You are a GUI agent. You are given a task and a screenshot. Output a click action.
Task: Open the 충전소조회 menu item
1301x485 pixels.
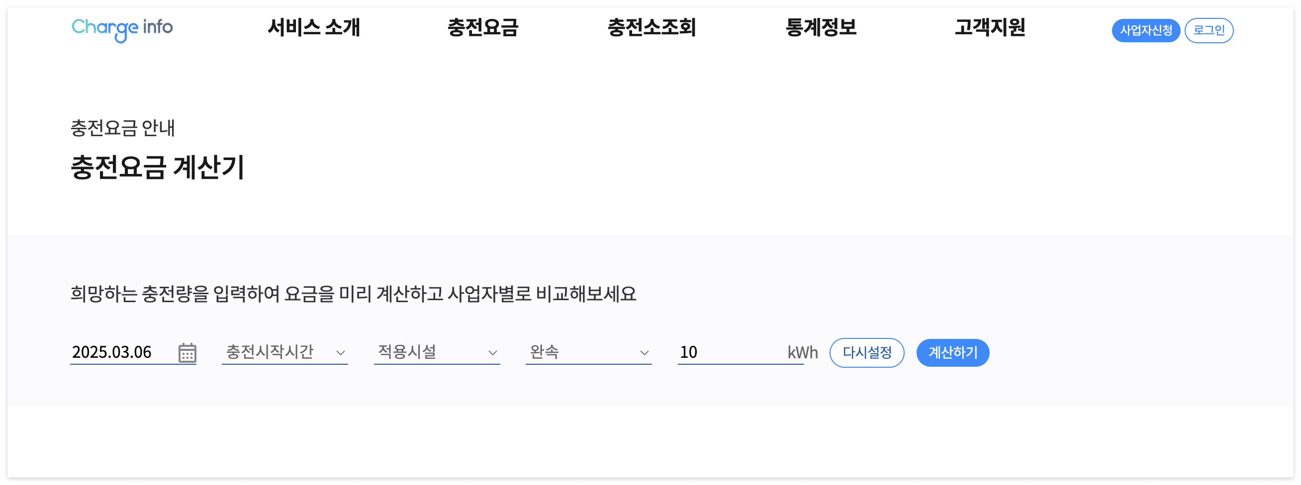(652, 29)
